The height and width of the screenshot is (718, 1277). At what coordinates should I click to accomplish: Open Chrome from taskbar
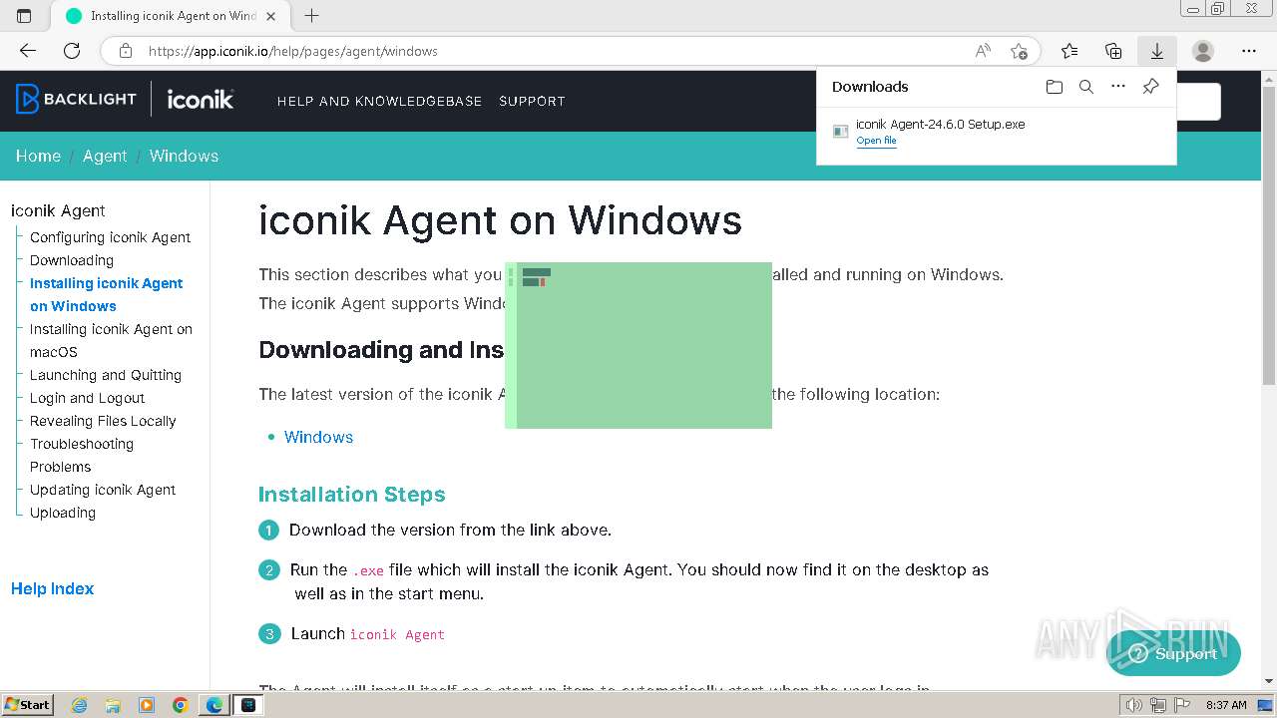tap(181, 705)
